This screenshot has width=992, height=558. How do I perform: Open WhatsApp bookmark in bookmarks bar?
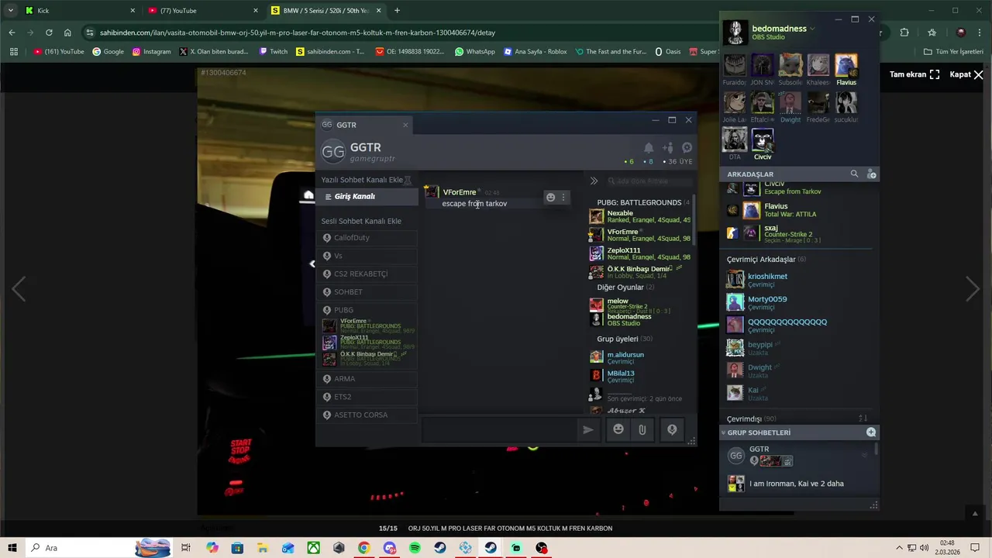(474, 52)
